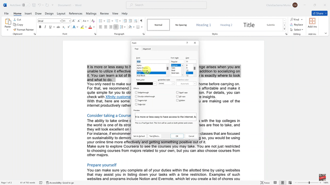Screen dimensions: 330x185
Task: Center the text alignment
Action: pyautogui.click(x=106, y=27)
